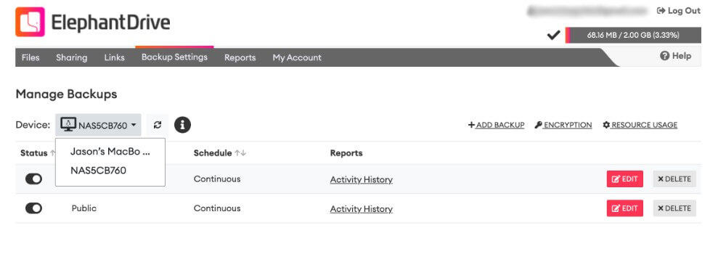726x278 pixels.
Task: Edit the first backup row
Action: [x=624, y=179]
